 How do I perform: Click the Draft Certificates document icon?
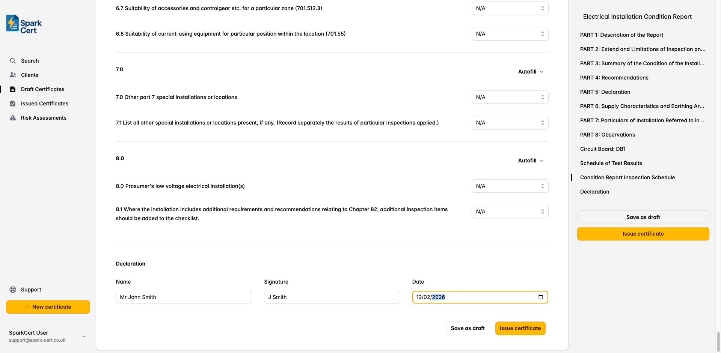pyautogui.click(x=13, y=89)
